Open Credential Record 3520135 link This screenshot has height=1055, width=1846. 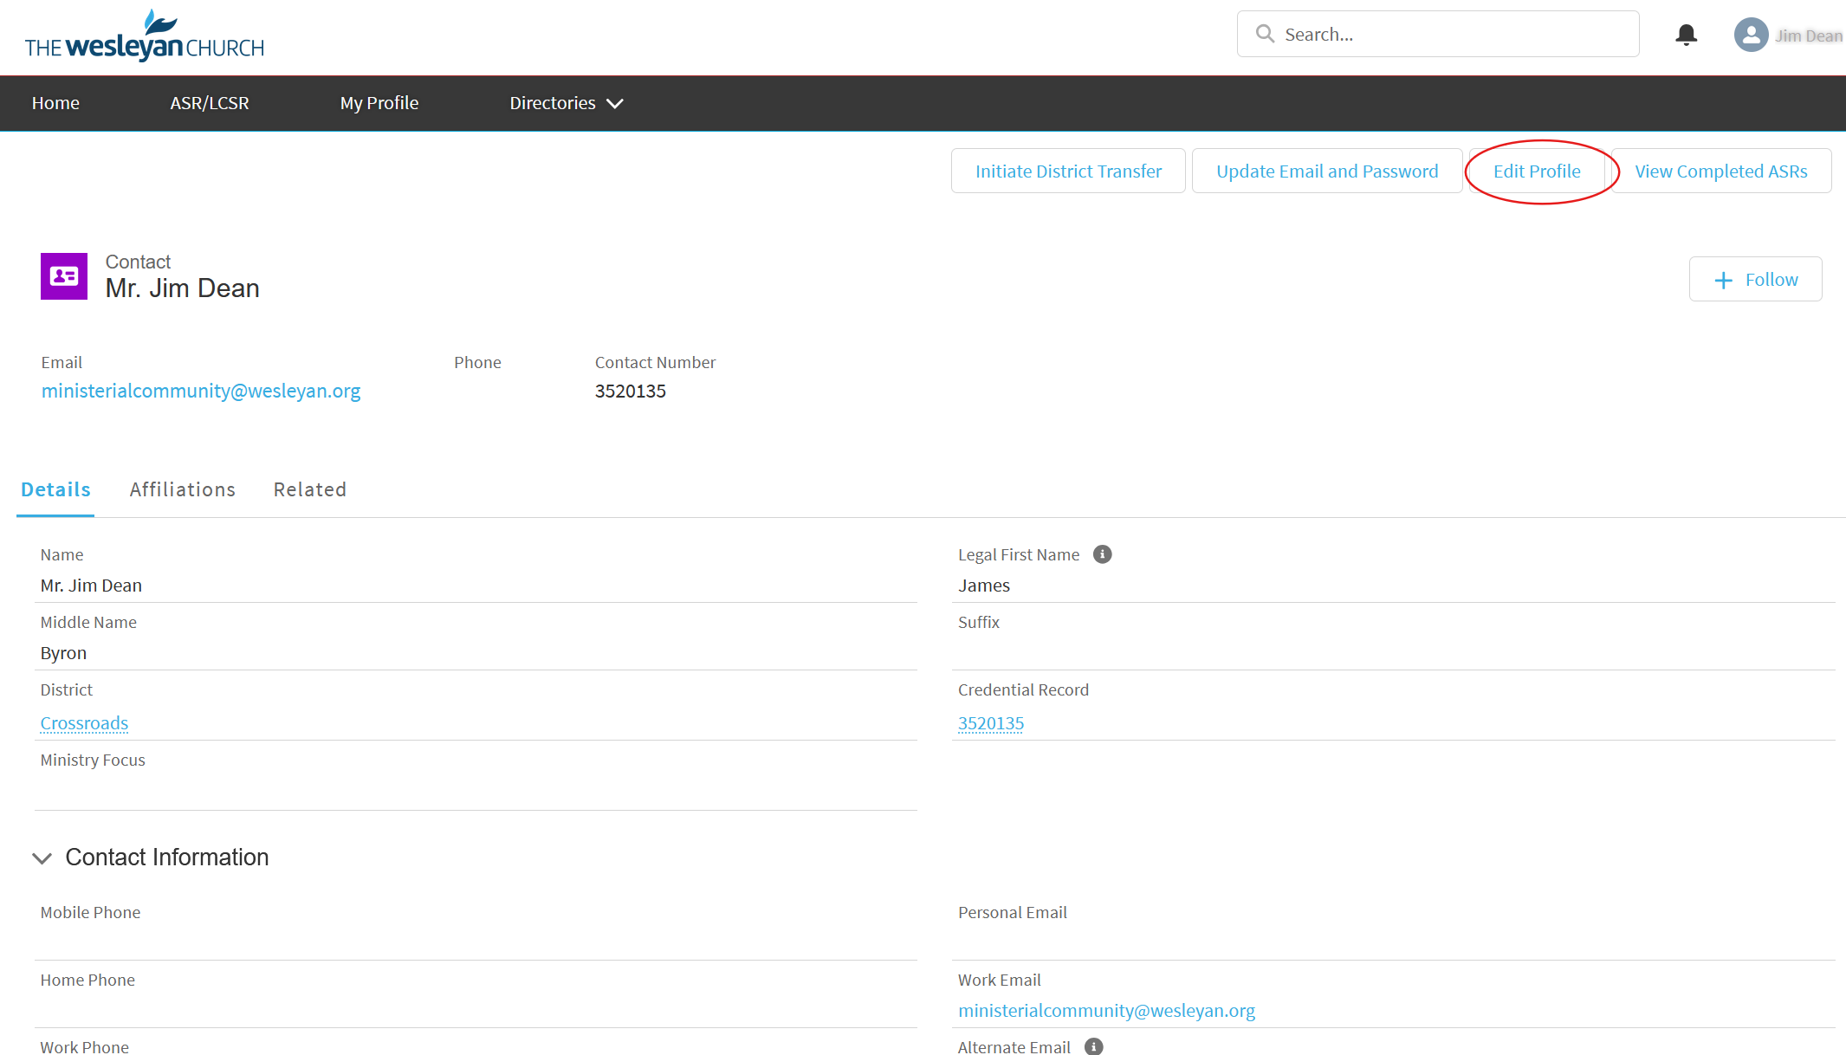[990, 723]
